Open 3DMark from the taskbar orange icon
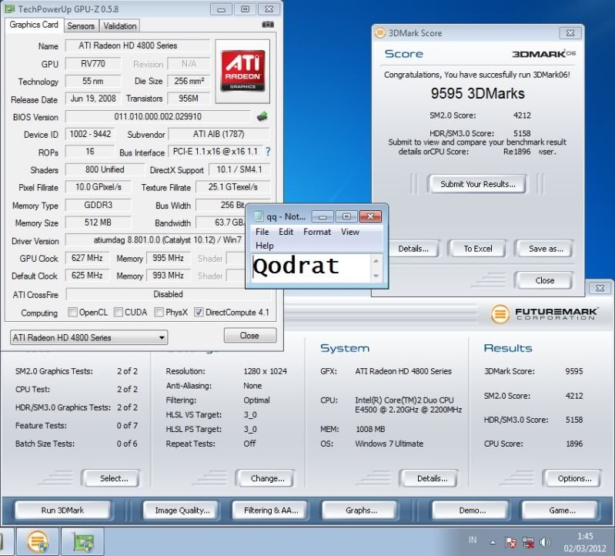615x556 pixels. point(38,542)
